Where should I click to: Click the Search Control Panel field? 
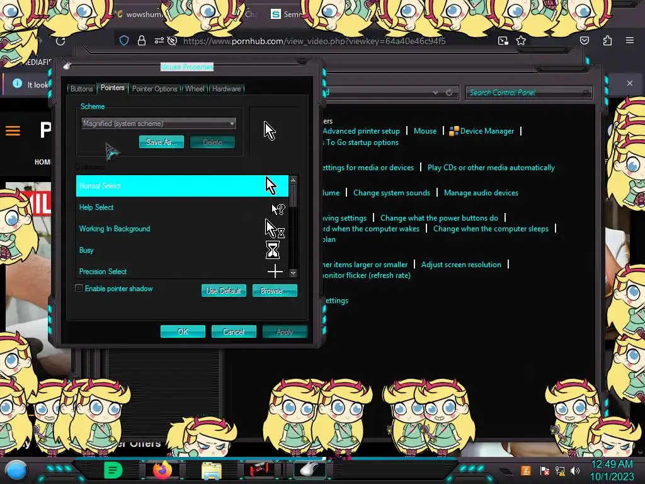pyautogui.click(x=528, y=93)
